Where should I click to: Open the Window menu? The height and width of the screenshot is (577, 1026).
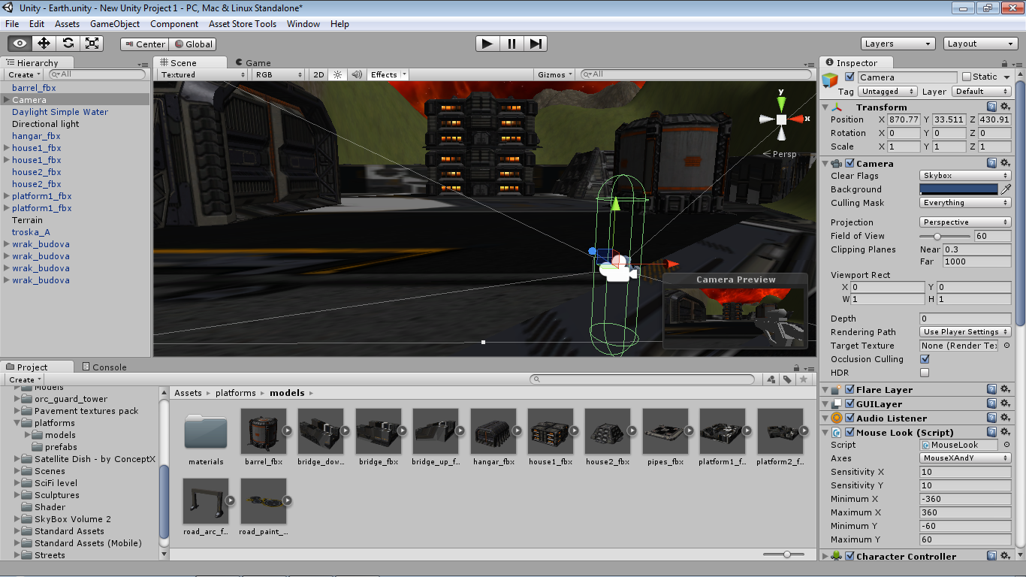[x=303, y=24]
